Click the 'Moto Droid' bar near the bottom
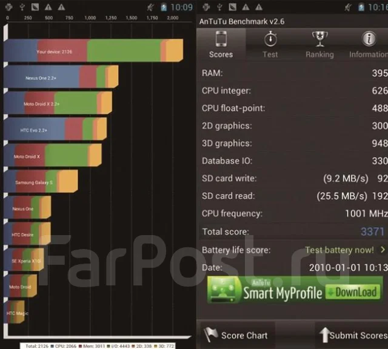Image resolution: width=388 pixels, height=349 pixels. 20,285
